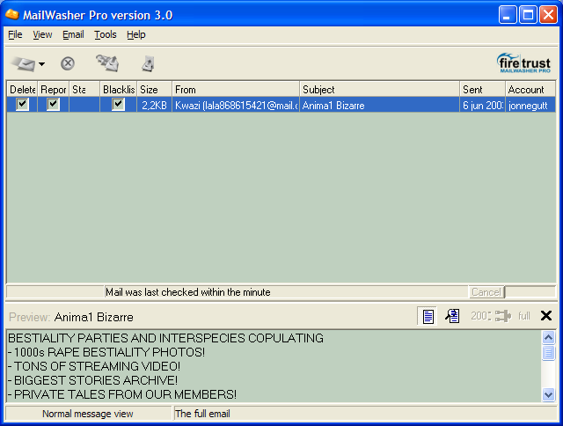Sort by the Size column header
Screen dimensions: 563x426
tap(155, 90)
